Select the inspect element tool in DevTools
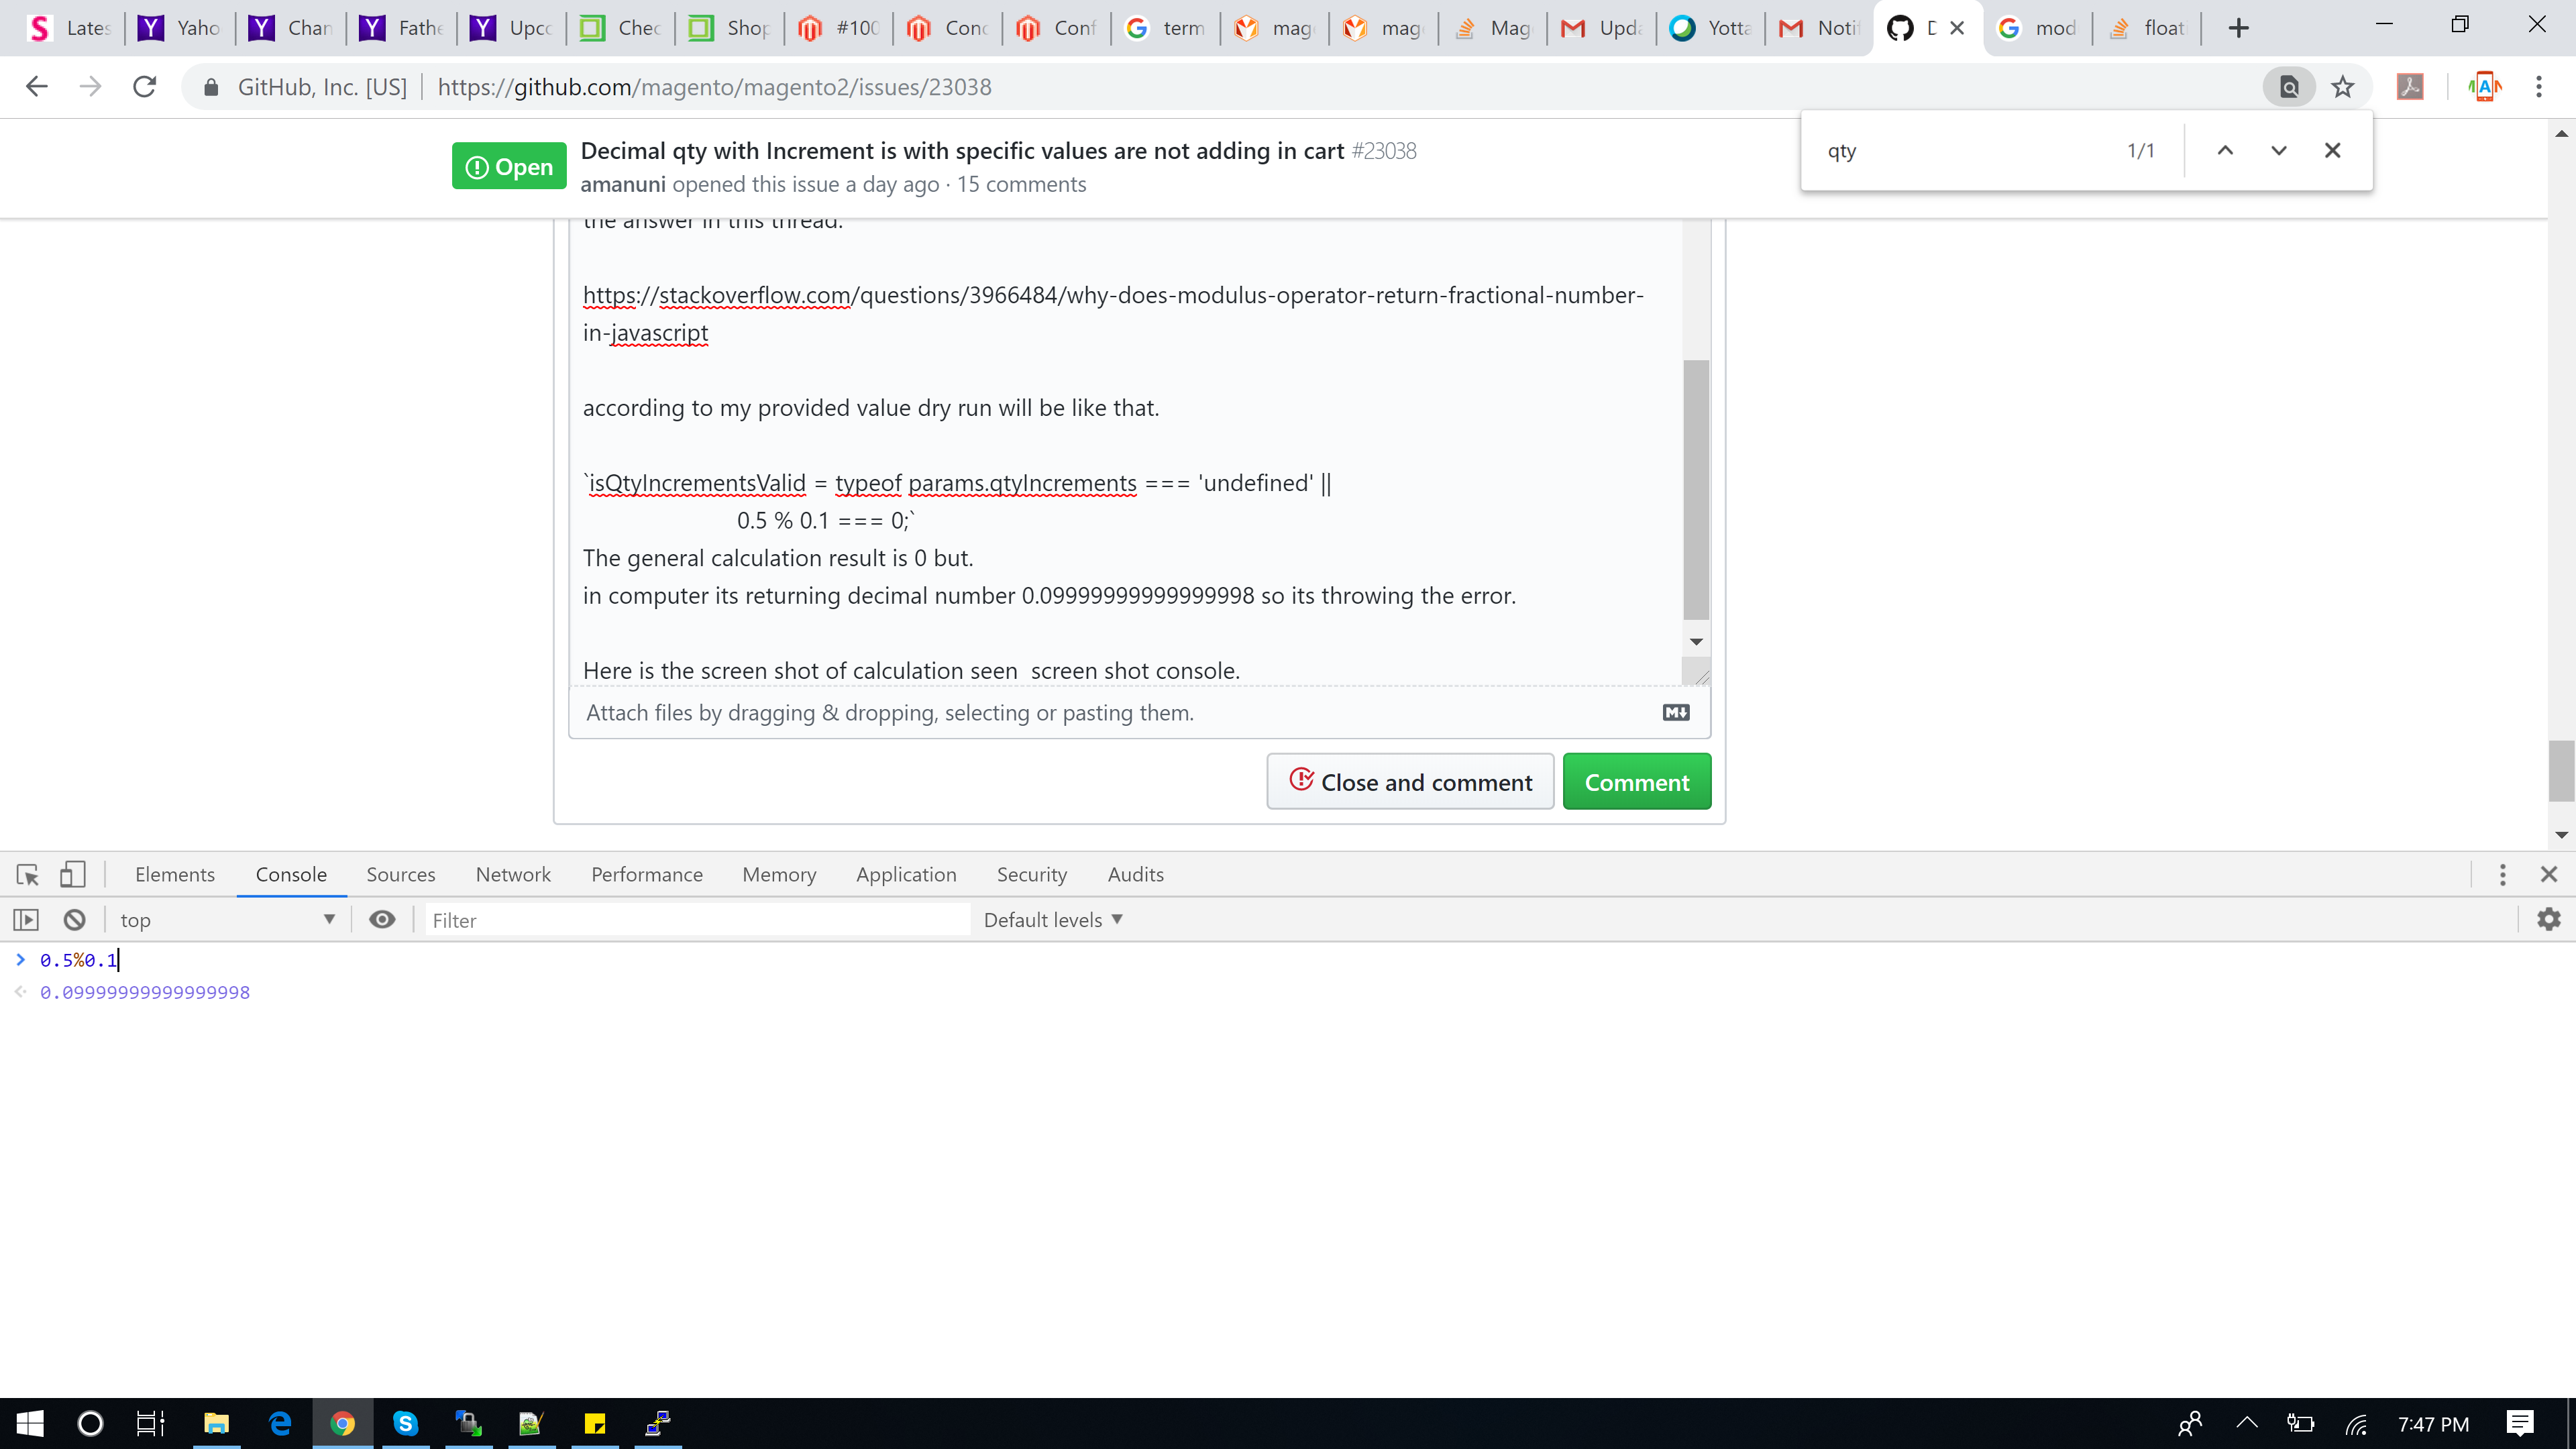Screen dimensions: 2576x1449 tap(26, 874)
